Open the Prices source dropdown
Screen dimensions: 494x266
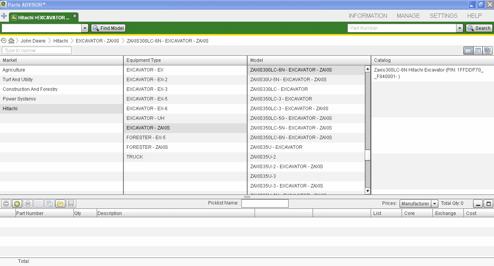pyautogui.click(x=434, y=203)
